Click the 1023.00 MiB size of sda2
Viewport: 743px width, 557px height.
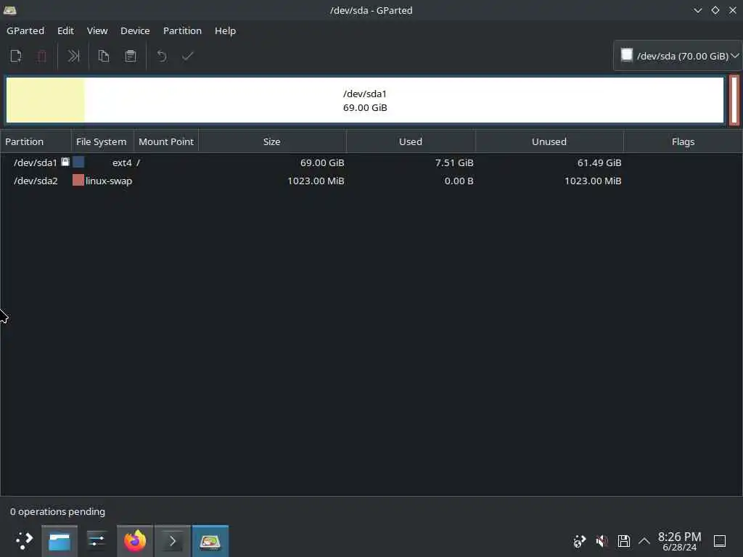316,181
